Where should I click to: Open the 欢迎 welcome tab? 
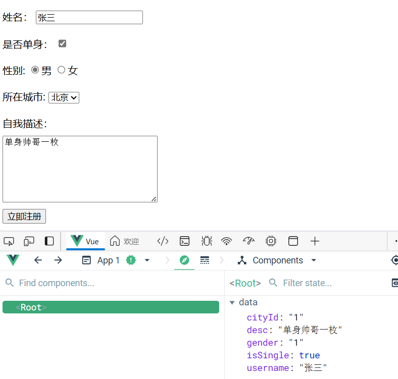point(124,241)
